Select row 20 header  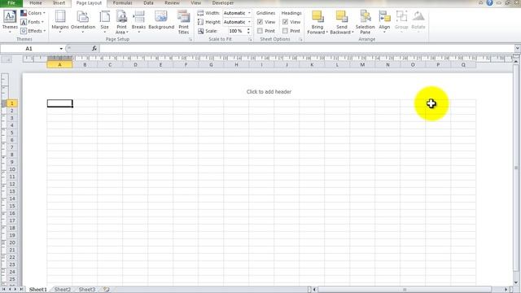click(x=12, y=243)
